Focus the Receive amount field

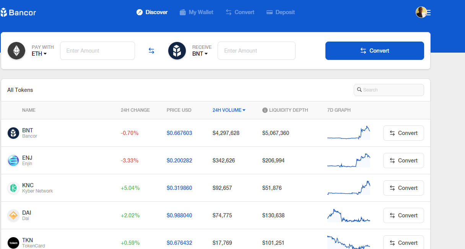tap(257, 51)
